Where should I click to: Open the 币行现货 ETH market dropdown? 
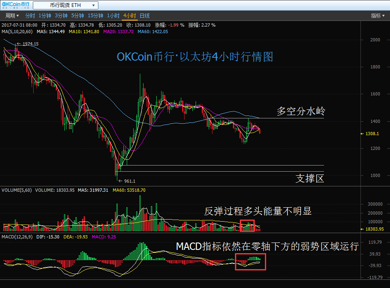(x=65, y=5)
